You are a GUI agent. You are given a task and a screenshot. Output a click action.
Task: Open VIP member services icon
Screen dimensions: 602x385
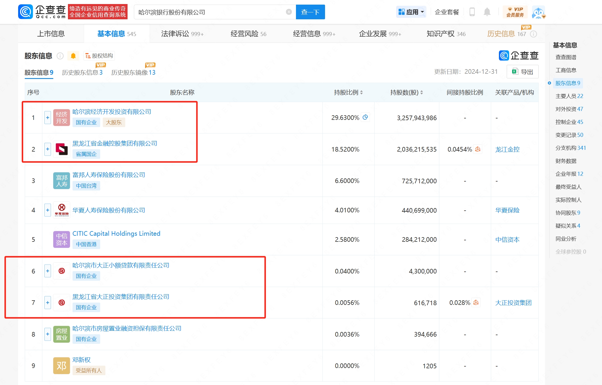515,12
